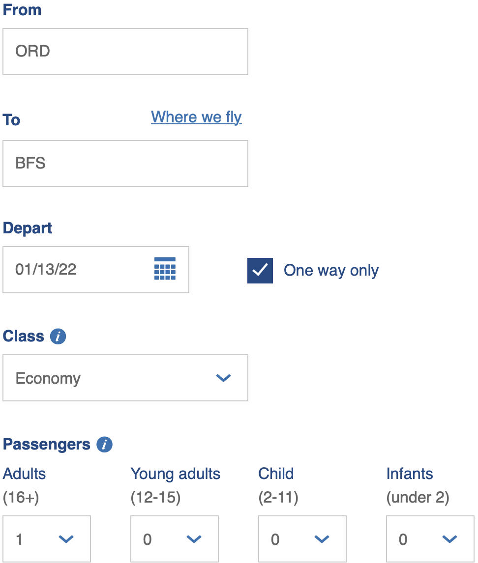The height and width of the screenshot is (563, 478).
Task: Click the Economy dropdown chevron arrow
Action: pyautogui.click(x=223, y=378)
